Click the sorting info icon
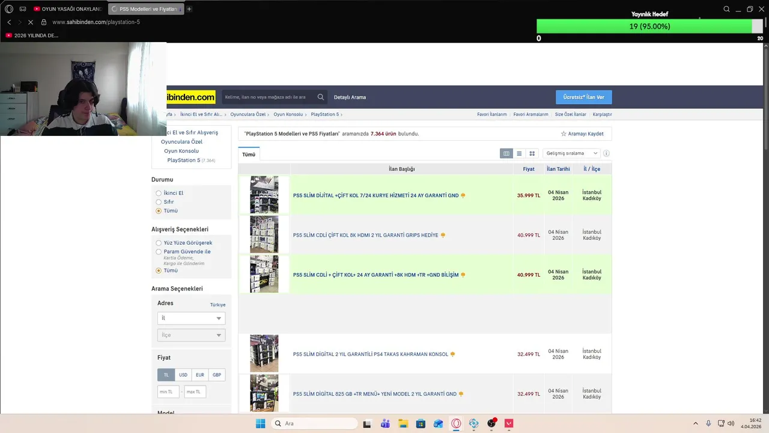 coord(606,153)
